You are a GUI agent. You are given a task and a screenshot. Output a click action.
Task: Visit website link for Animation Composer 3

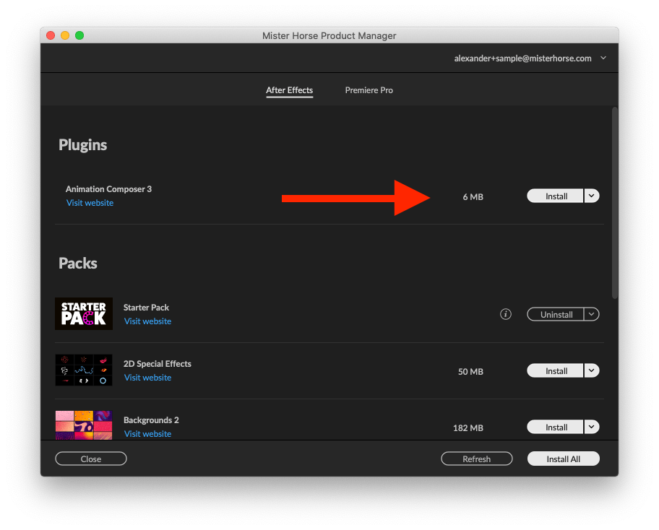click(90, 203)
